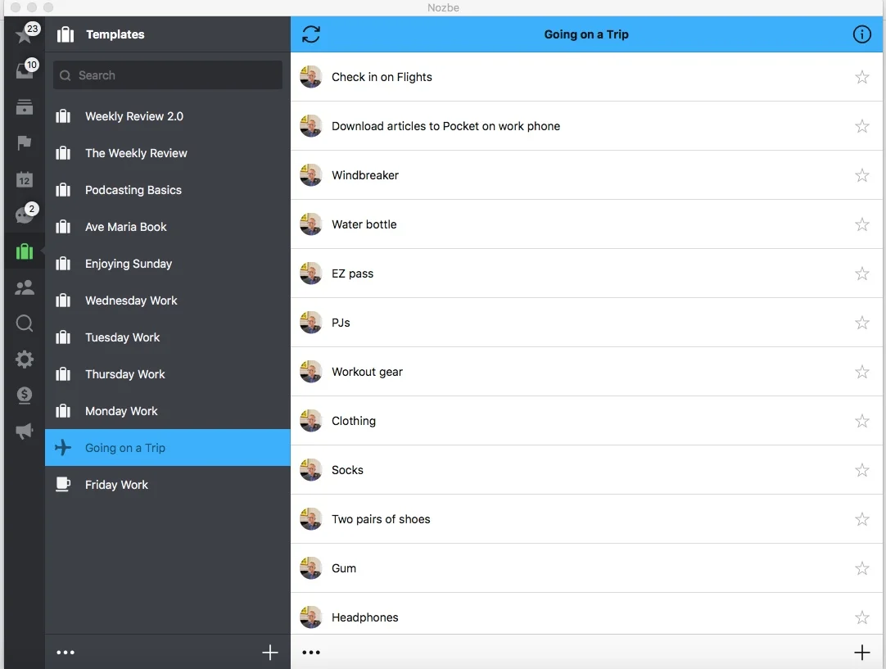Open the Workout gear task
886x669 pixels.
[x=586, y=372]
